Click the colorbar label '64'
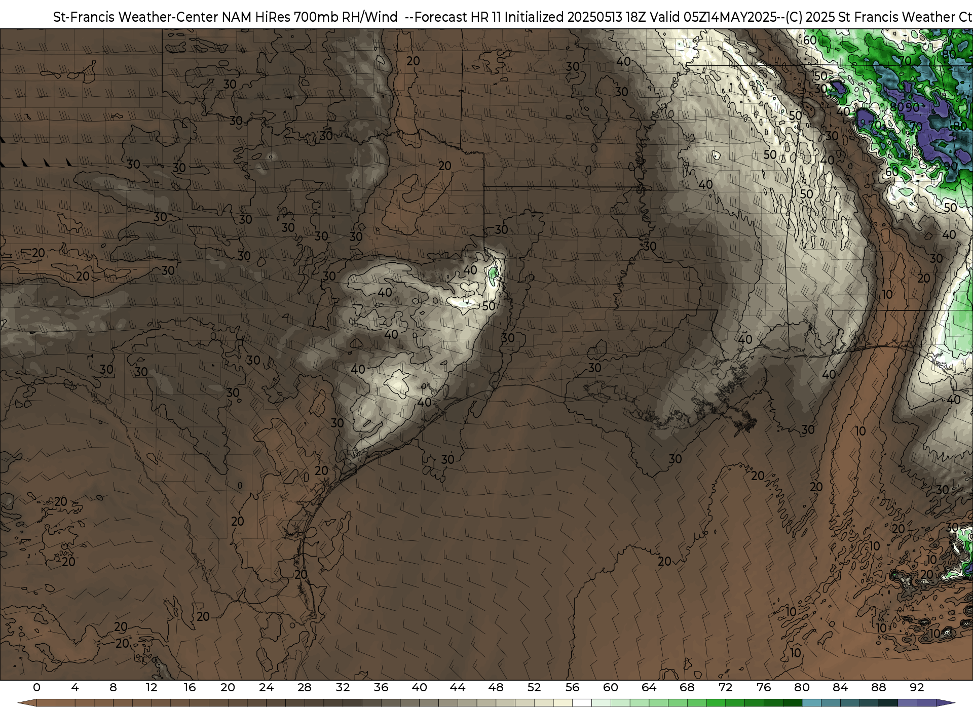973x709 pixels. click(649, 687)
